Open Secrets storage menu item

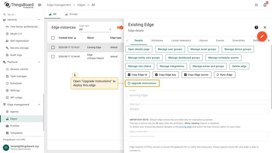22,48
